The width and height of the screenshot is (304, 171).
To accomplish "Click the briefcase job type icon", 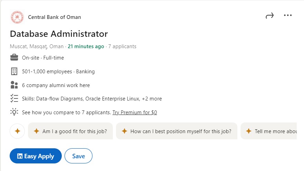I will coord(14,57).
